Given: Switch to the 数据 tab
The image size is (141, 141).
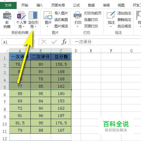Looking at the screenshot, I should 91,5.
